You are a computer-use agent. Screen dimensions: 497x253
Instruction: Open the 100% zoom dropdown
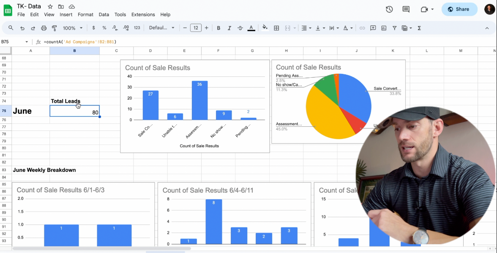(x=73, y=28)
